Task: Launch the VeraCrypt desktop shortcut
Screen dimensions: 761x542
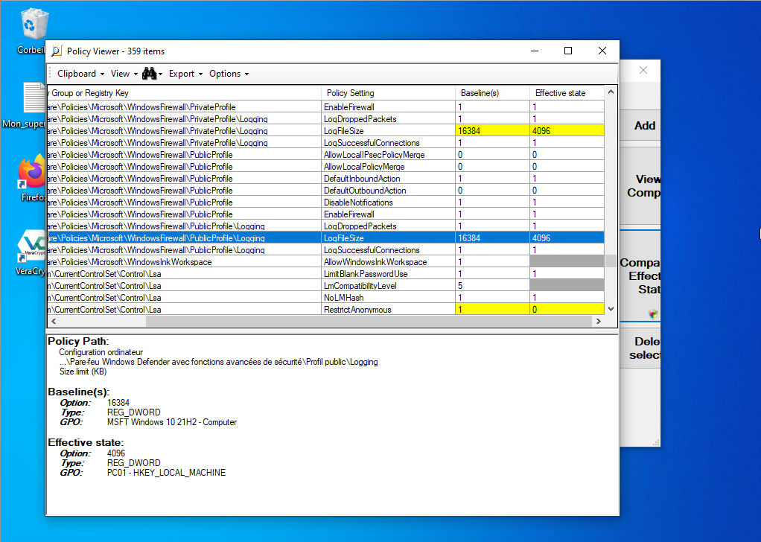Action: click(31, 248)
